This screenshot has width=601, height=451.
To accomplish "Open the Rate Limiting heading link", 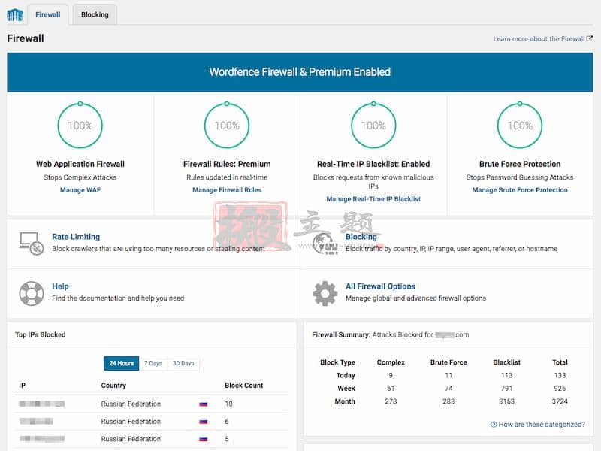I will pos(76,237).
